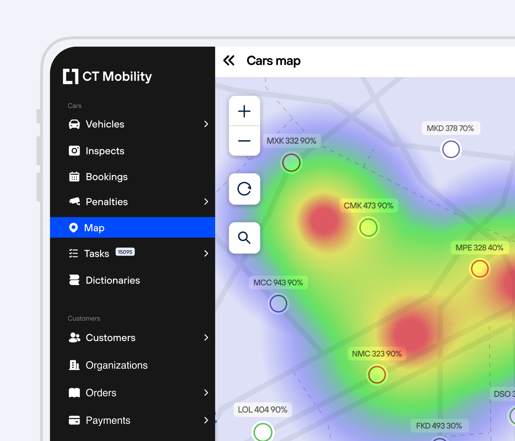Zoom in the map with plus button
Screen dimensions: 515x441
(245, 111)
